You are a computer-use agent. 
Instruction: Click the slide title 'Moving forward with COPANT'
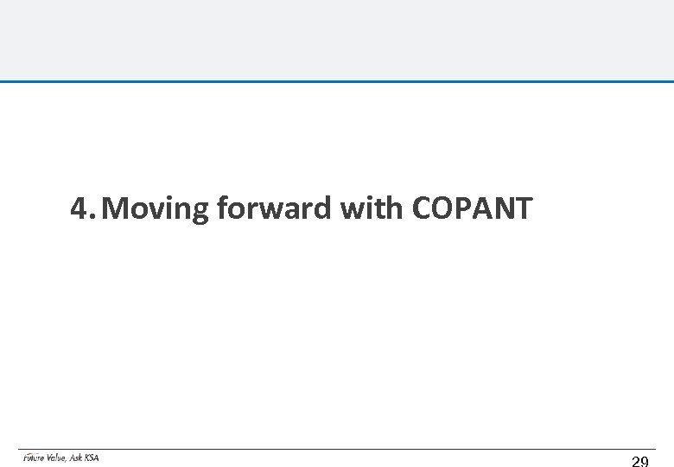[x=302, y=208]
